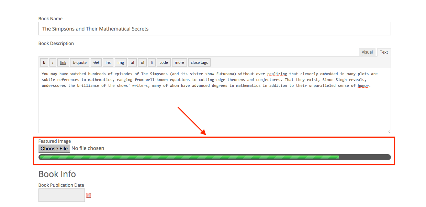Click the close tags button
The width and height of the screenshot is (426, 207).
coord(199,62)
